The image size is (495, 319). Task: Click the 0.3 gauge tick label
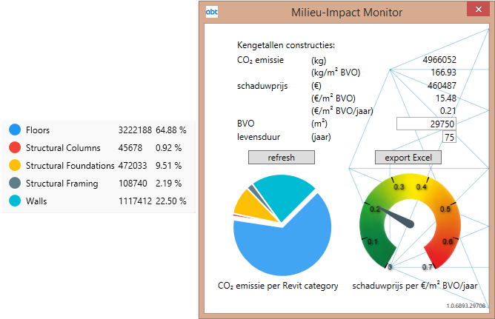coord(399,187)
